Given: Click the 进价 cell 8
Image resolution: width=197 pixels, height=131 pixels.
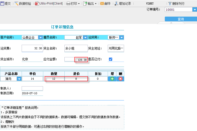Looking at the screenshot, I should coord(76,79).
